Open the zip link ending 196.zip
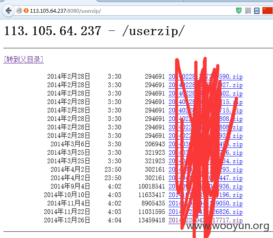 tap(206, 195)
